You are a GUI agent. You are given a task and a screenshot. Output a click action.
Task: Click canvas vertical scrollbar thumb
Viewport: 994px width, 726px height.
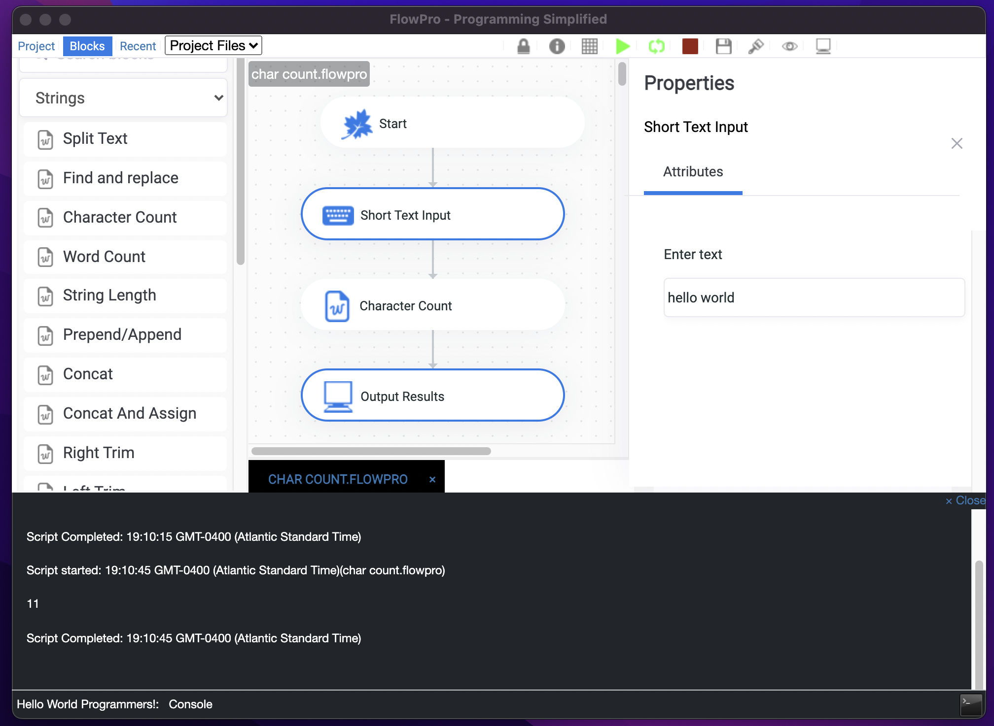coord(622,74)
